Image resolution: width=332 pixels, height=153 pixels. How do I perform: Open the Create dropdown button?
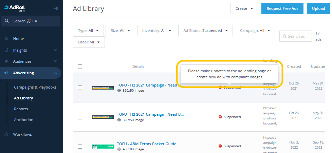click(x=244, y=8)
